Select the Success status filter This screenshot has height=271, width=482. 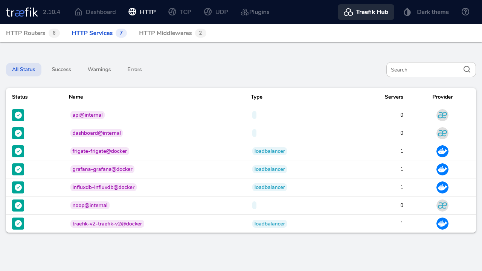[x=61, y=70]
